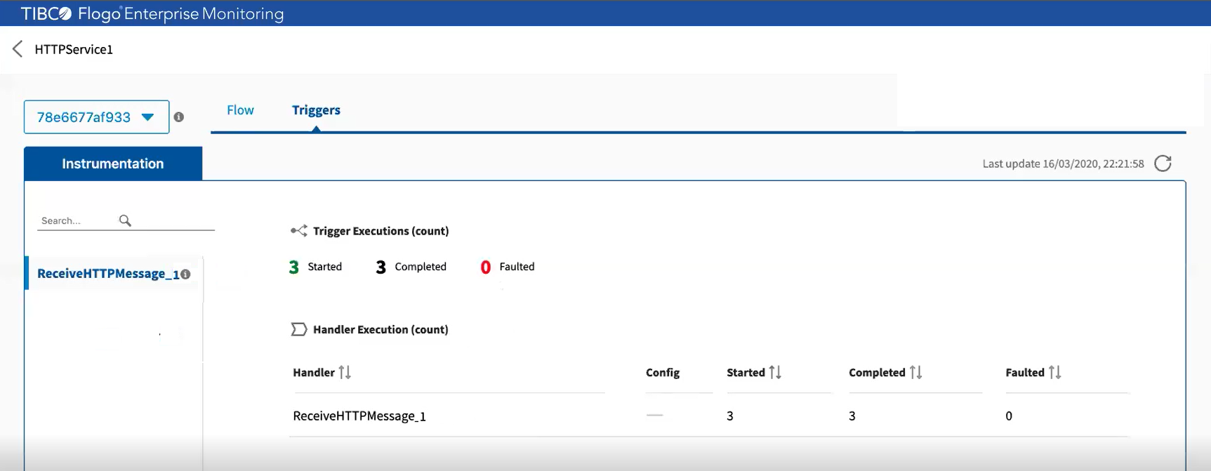This screenshot has width=1211, height=471.
Task: Select the Triggers tab
Action: [x=316, y=110]
